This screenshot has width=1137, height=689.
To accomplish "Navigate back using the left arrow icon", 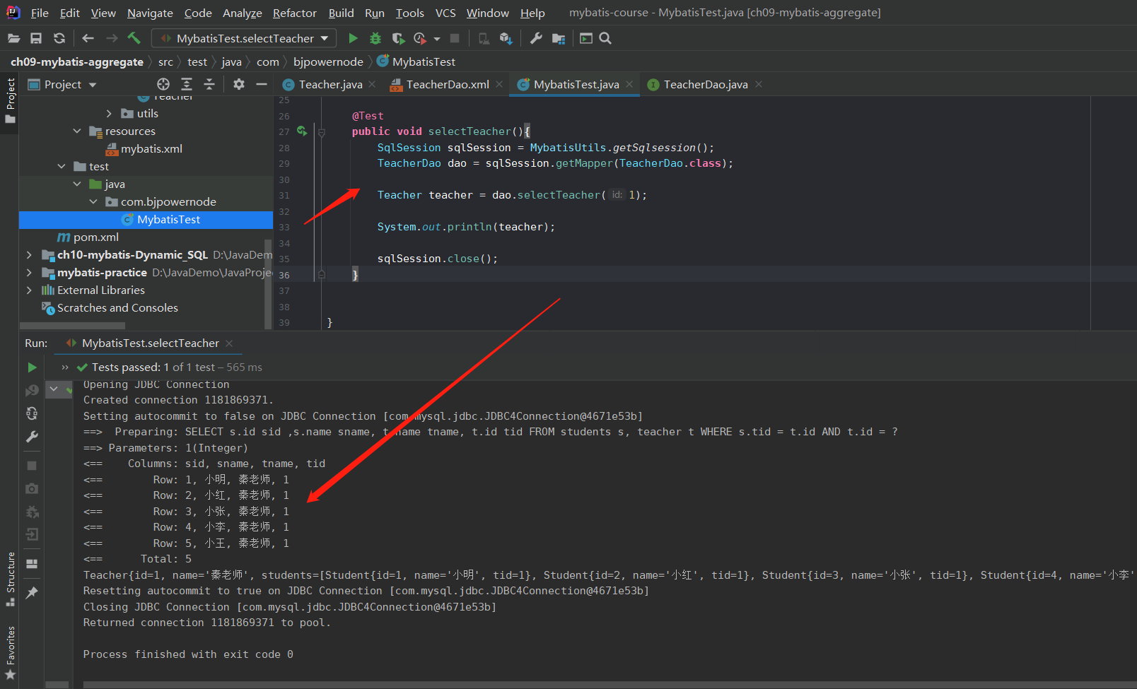I will tap(88, 38).
